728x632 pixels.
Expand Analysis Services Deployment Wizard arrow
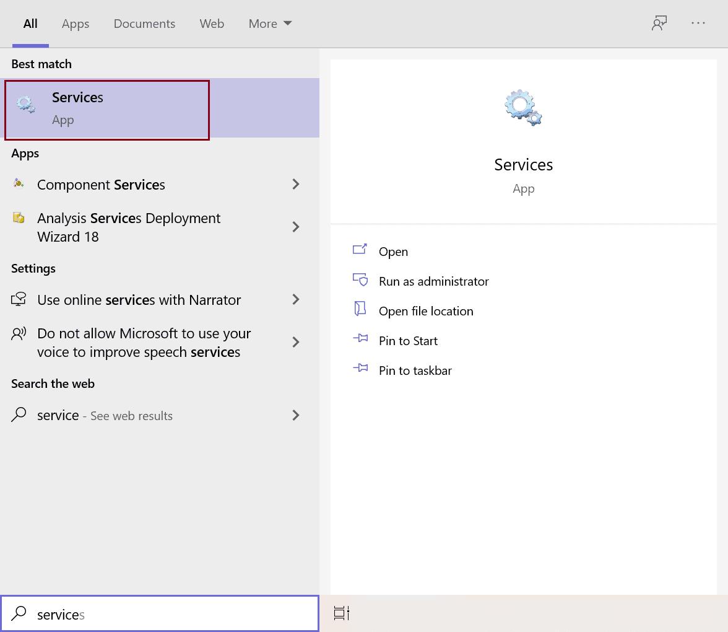tap(296, 227)
